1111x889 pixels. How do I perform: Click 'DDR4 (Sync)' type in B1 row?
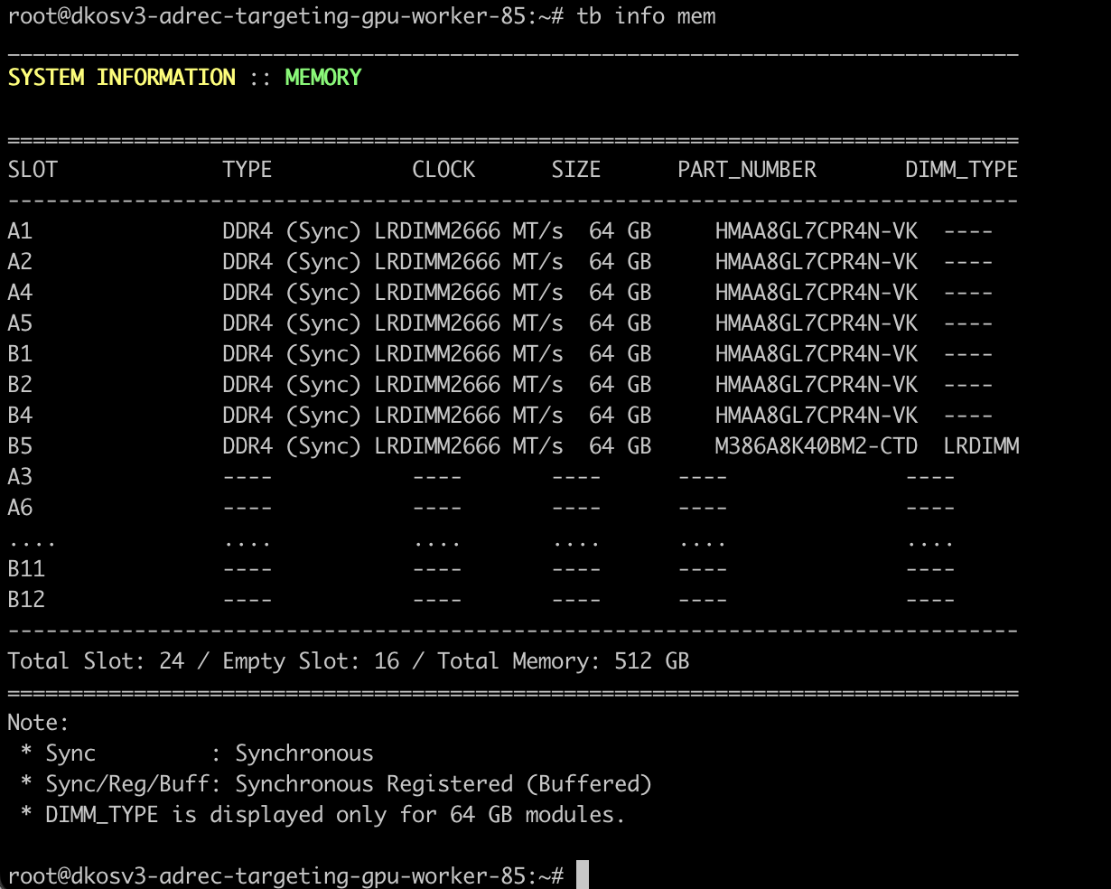coord(292,354)
